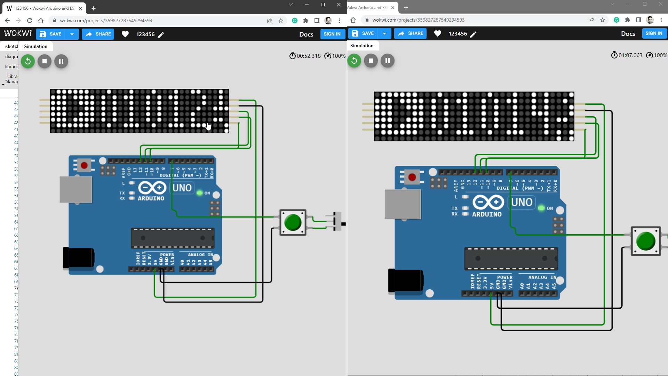
Task: Restart the simulation in the left window
Action: pos(27,61)
